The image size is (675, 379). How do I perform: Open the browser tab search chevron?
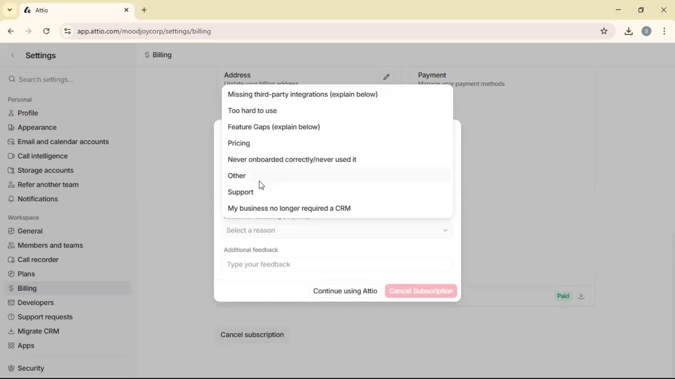point(9,10)
